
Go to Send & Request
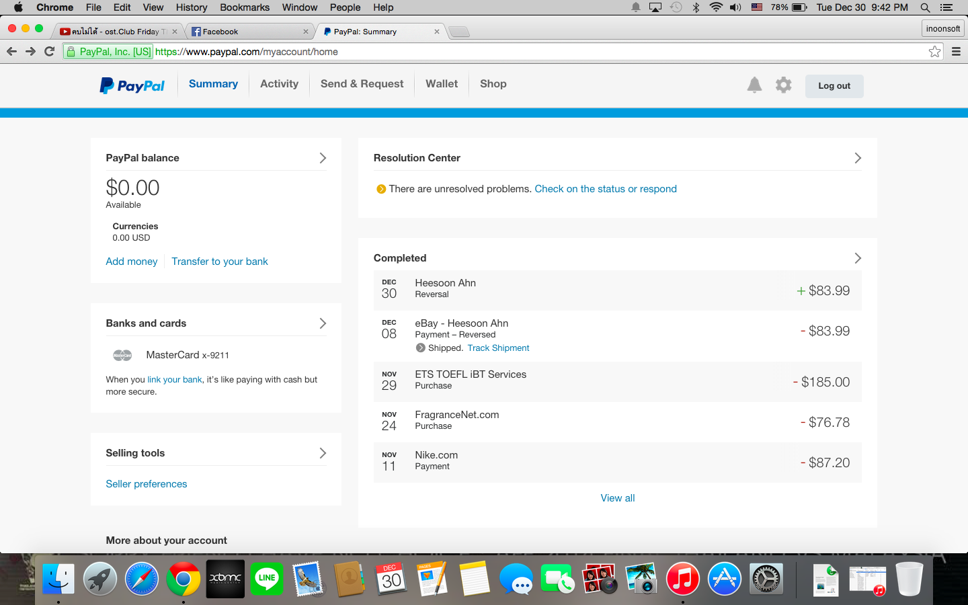[362, 84]
